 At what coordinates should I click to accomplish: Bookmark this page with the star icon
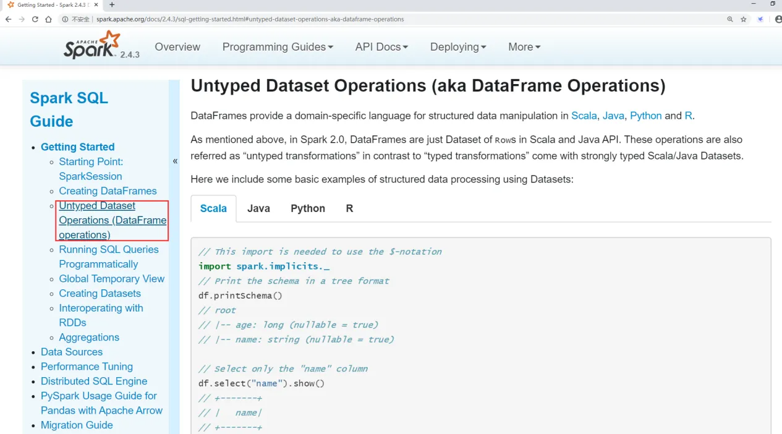[x=744, y=19]
